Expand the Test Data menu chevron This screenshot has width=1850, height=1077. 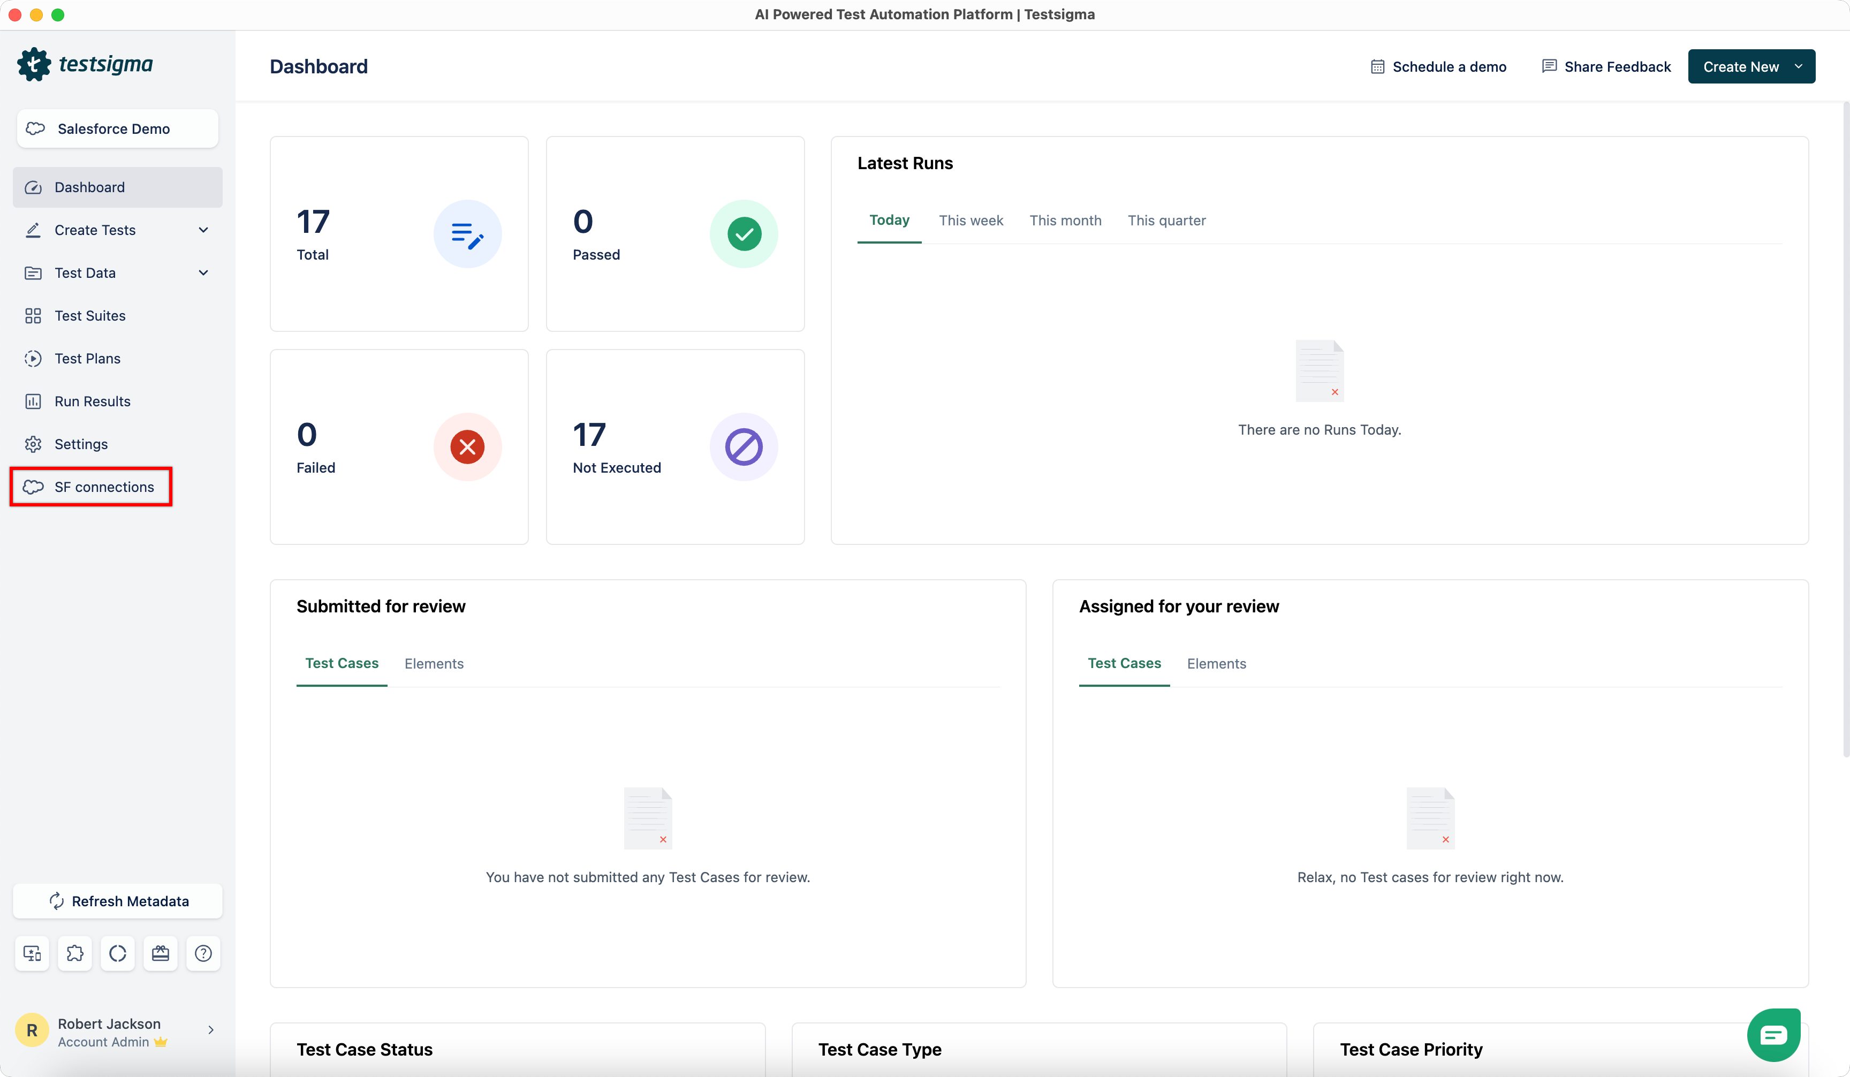click(x=203, y=272)
